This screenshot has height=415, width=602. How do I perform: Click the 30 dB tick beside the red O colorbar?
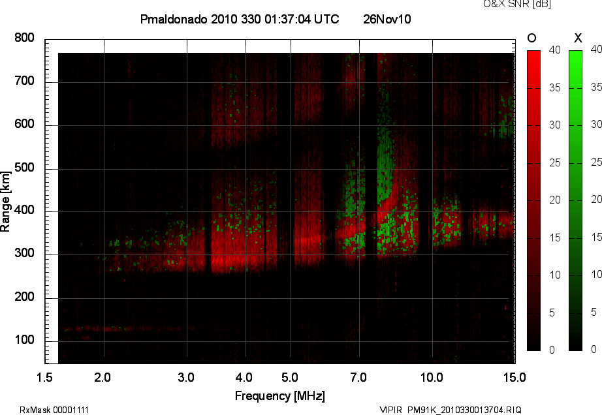point(555,125)
